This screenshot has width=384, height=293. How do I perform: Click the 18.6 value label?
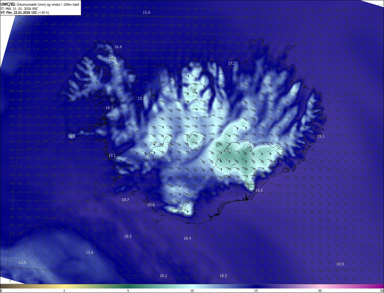tap(151, 205)
